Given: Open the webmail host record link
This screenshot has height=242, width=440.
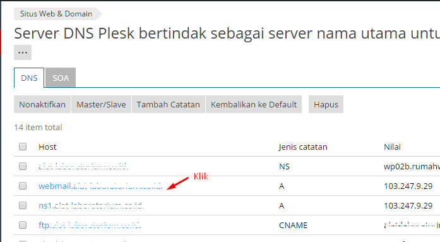Looking at the screenshot, I should point(100,186).
